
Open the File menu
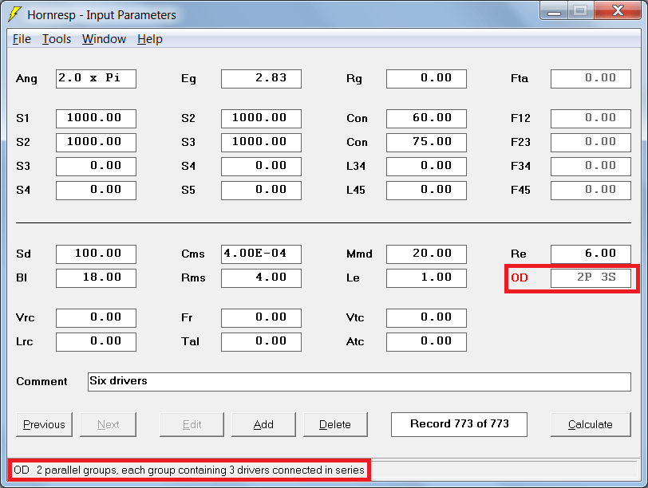[x=22, y=39]
